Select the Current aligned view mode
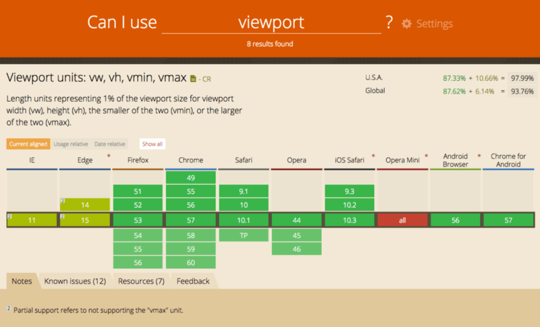 tap(28, 144)
